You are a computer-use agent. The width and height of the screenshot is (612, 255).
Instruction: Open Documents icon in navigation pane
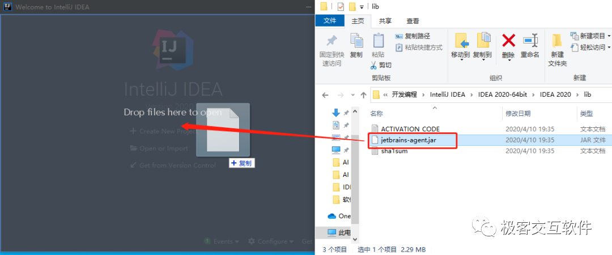[335, 125]
